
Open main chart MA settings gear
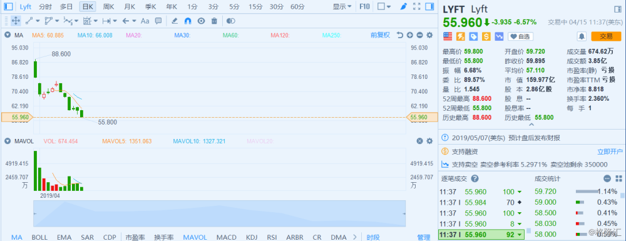coord(429,35)
